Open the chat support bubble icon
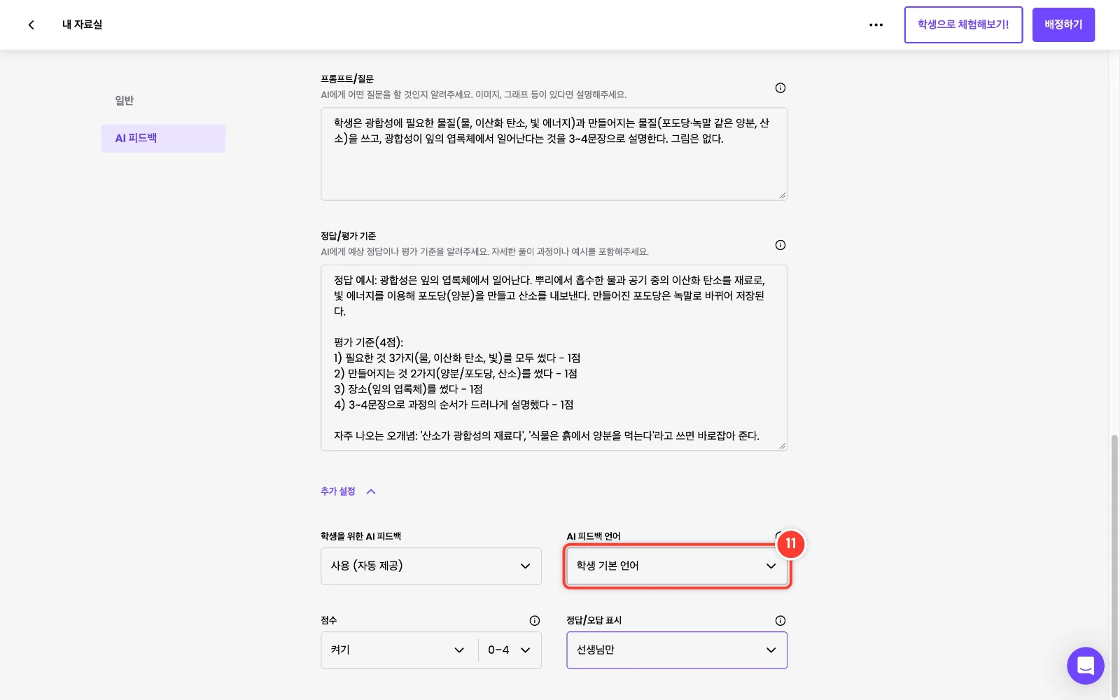The width and height of the screenshot is (1120, 700). pos(1085,665)
